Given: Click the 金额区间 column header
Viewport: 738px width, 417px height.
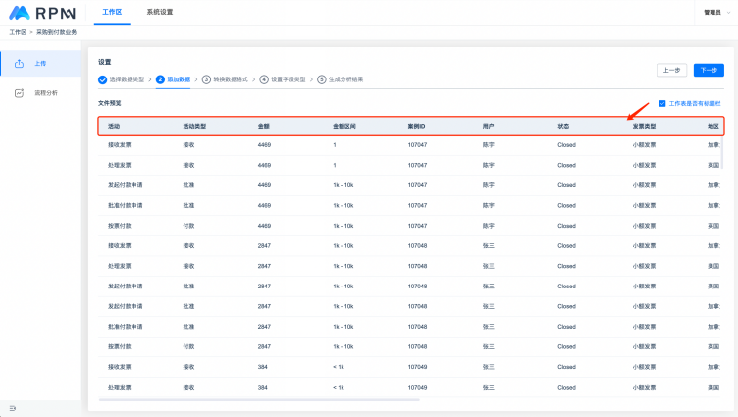Looking at the screenshot, I should [346, 127].
